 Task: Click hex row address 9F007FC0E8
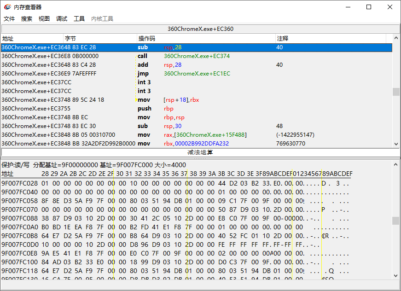20,253
